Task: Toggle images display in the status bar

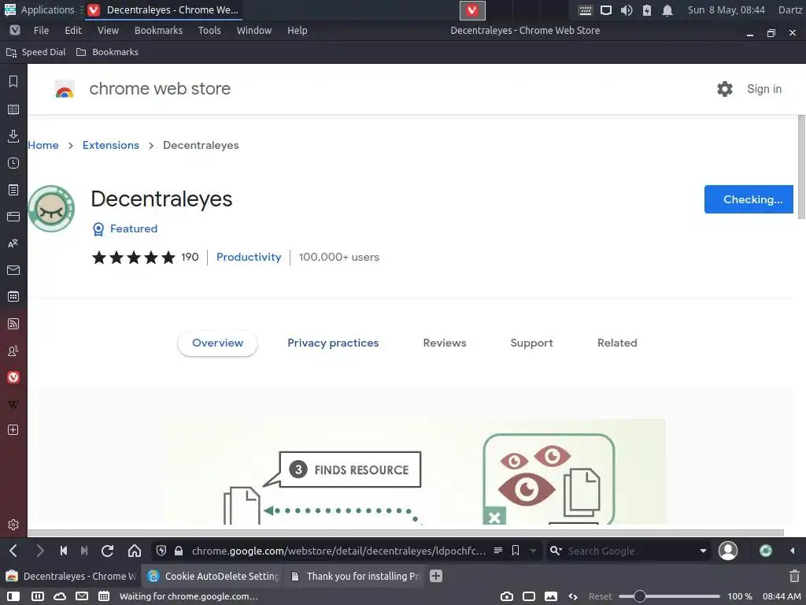Action: [x=551, y=596]
